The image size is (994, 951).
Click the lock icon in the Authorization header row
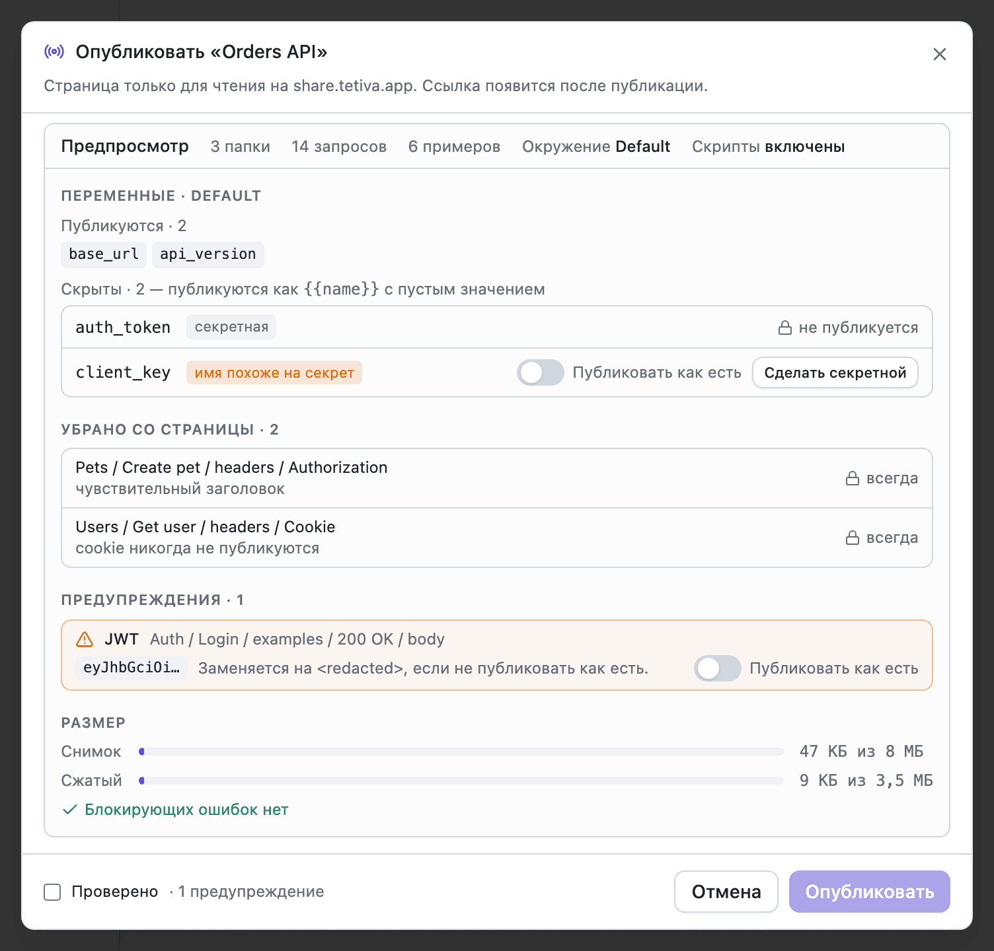click(x=852, y=478)
